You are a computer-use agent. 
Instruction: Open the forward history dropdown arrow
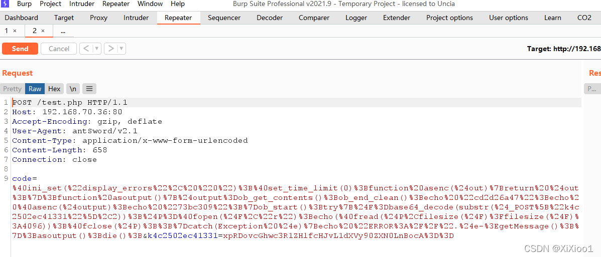(x=122, y=49)
